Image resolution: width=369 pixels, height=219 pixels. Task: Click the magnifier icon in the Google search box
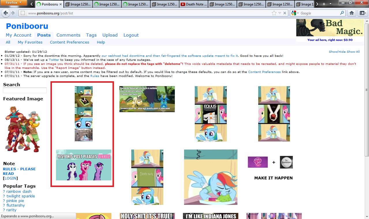tap(342, 13)
